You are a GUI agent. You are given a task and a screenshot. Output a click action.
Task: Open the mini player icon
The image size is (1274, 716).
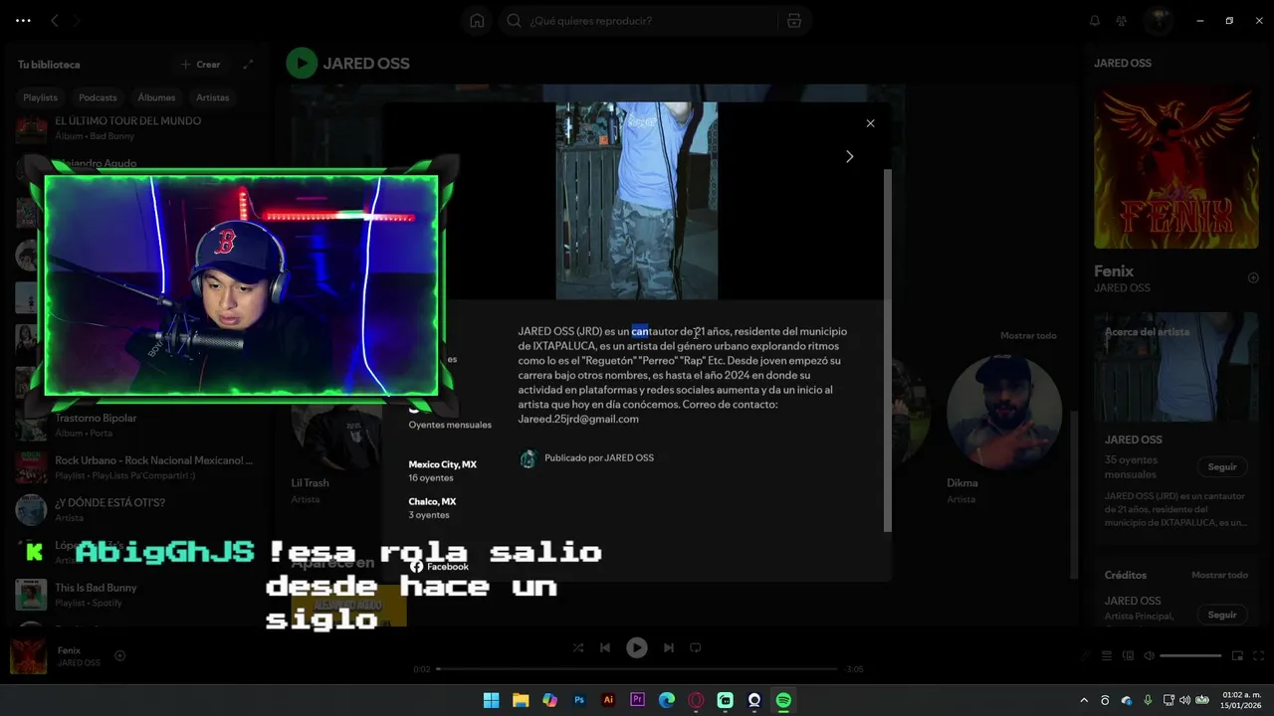(x=1238, y=656)
